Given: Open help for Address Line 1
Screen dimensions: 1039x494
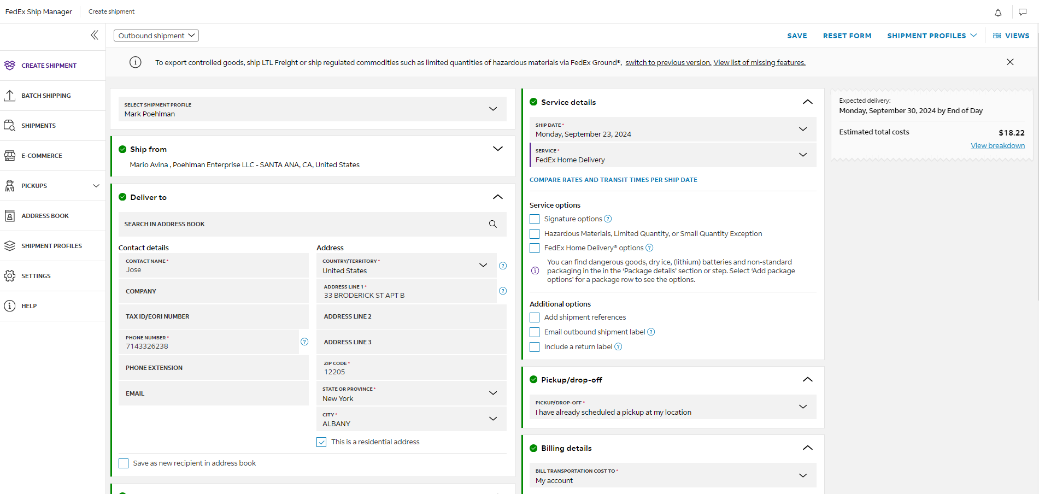Looking at the screenshot, I should [503, 291].
